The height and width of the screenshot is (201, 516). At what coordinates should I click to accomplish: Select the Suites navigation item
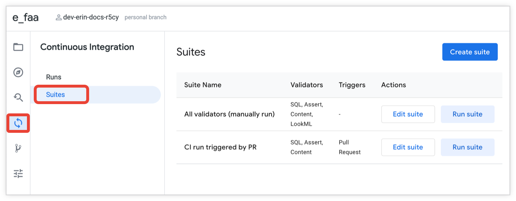coord(56,95)
